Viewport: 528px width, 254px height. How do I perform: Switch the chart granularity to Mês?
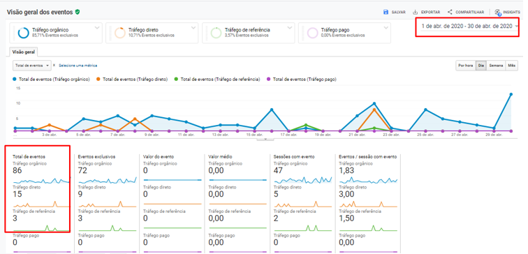512,66
